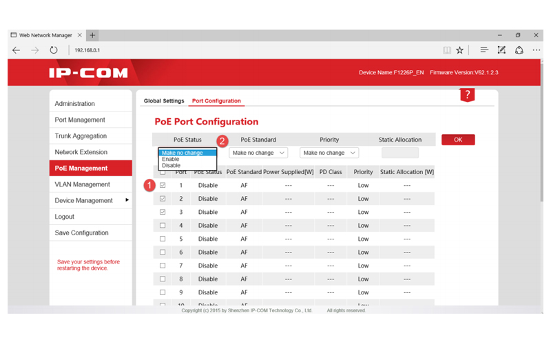This screenshot has height=344, width=551.
Task: Restore down the browser window
Action: click(518, 35)
